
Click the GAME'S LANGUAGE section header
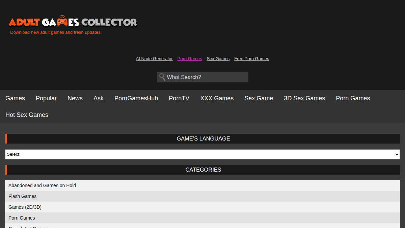pyautogui.click(x=202, y=138)
